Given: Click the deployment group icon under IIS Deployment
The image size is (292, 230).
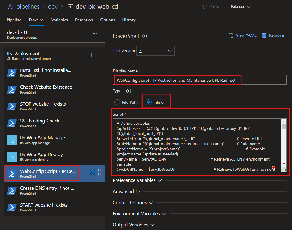Looking at the screenshot, I should coord(8,59).
